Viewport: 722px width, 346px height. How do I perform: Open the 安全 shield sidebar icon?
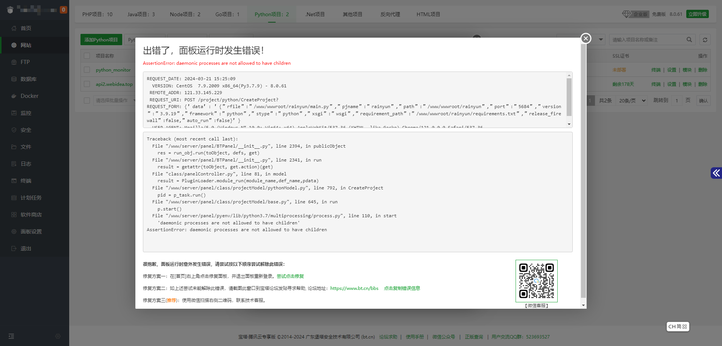14,130
